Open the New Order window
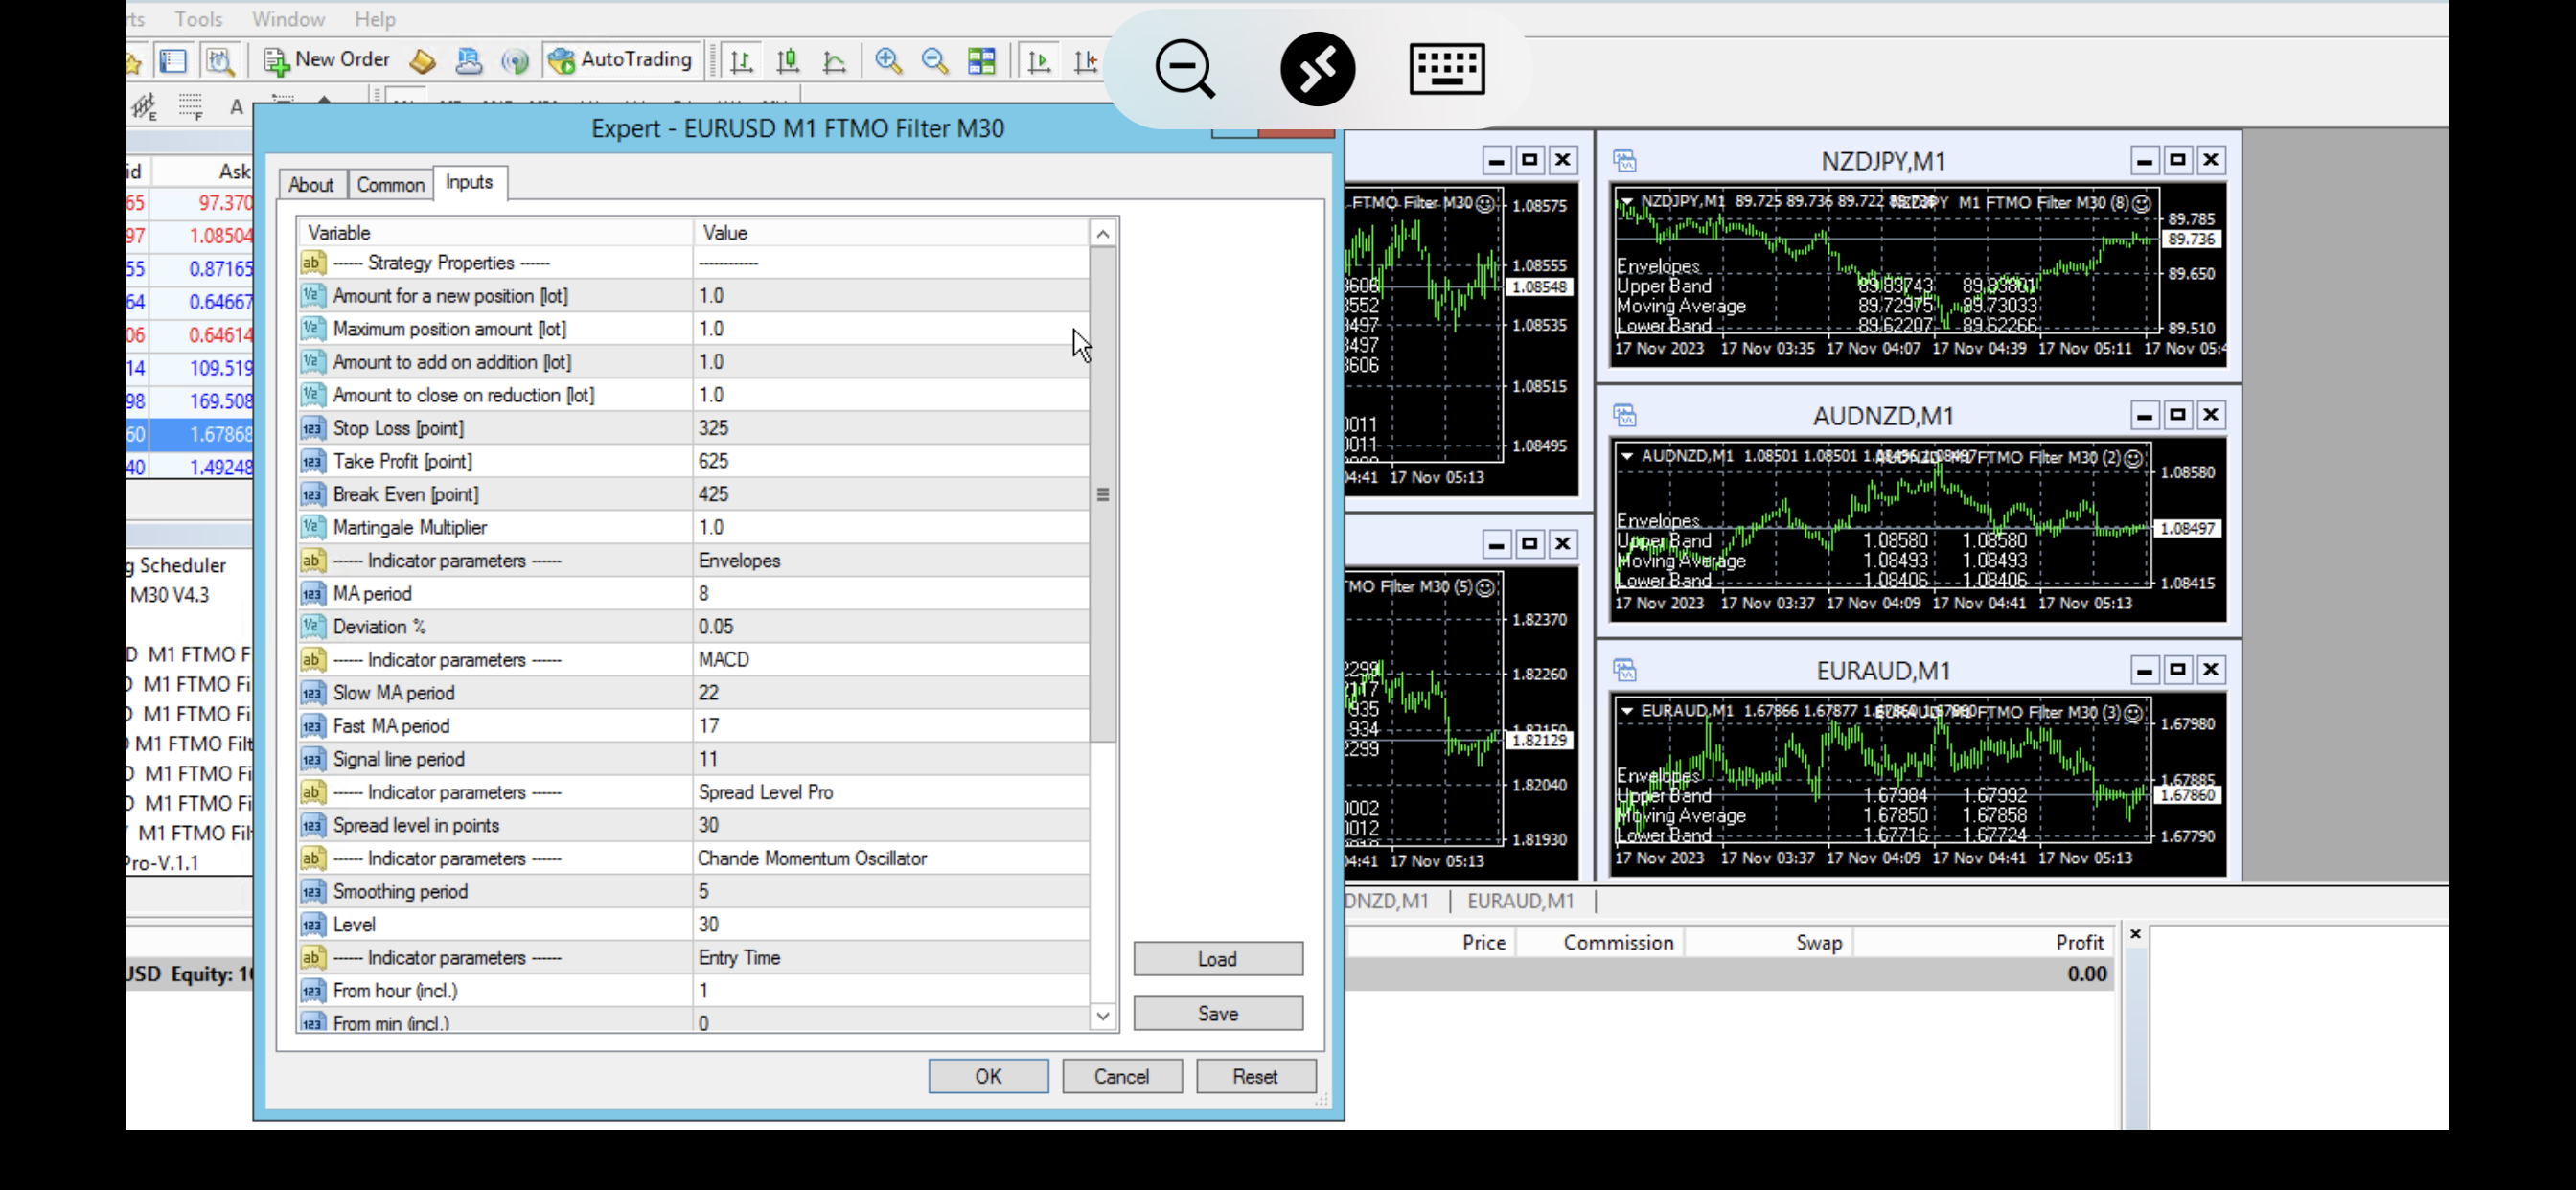The width and height of the screenshot is (2576, 1190). [327, 60]
